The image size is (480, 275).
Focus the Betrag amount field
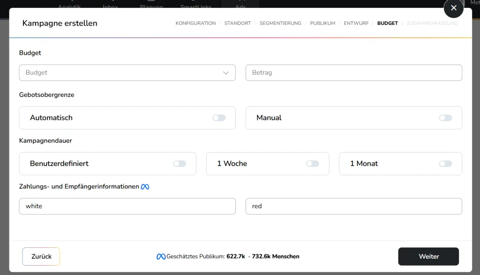click(353, 72)
